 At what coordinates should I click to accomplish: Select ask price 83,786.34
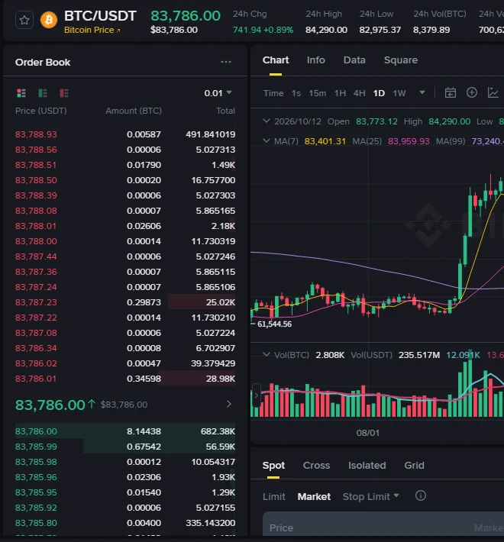36,348
